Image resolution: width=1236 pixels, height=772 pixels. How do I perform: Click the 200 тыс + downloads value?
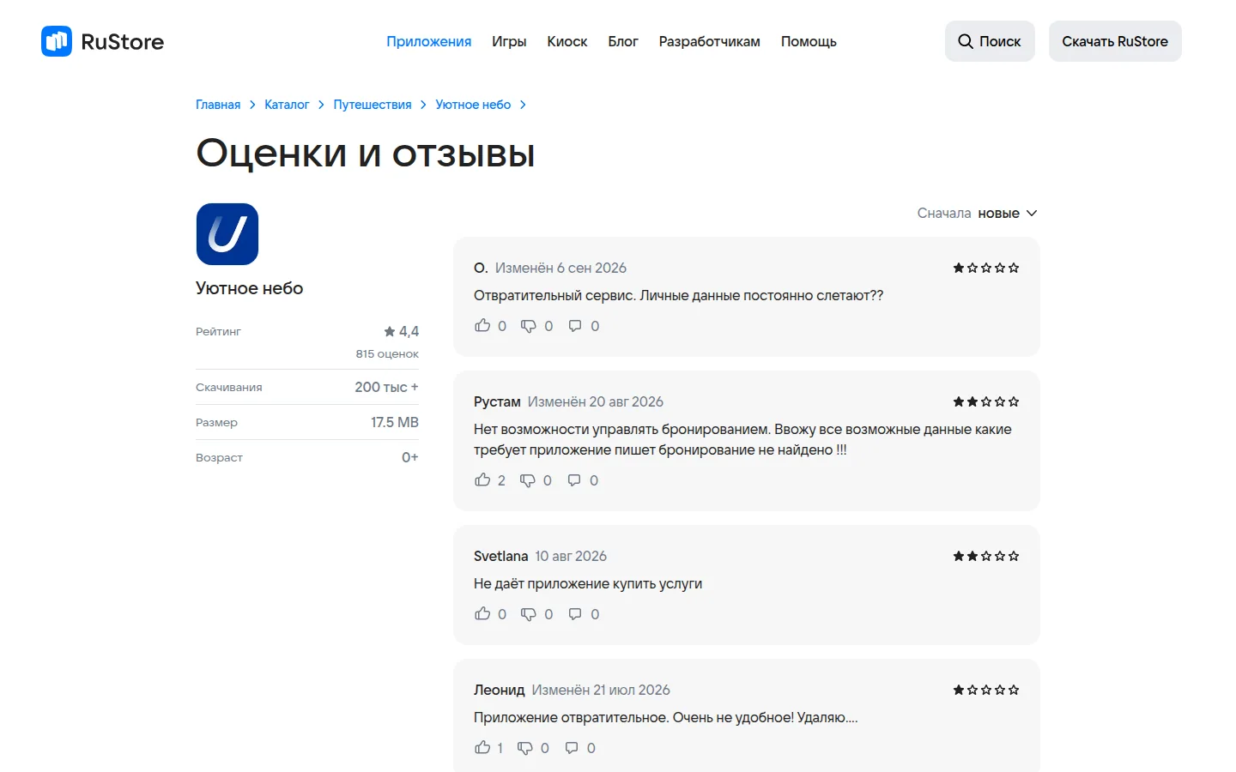point(386,387)
